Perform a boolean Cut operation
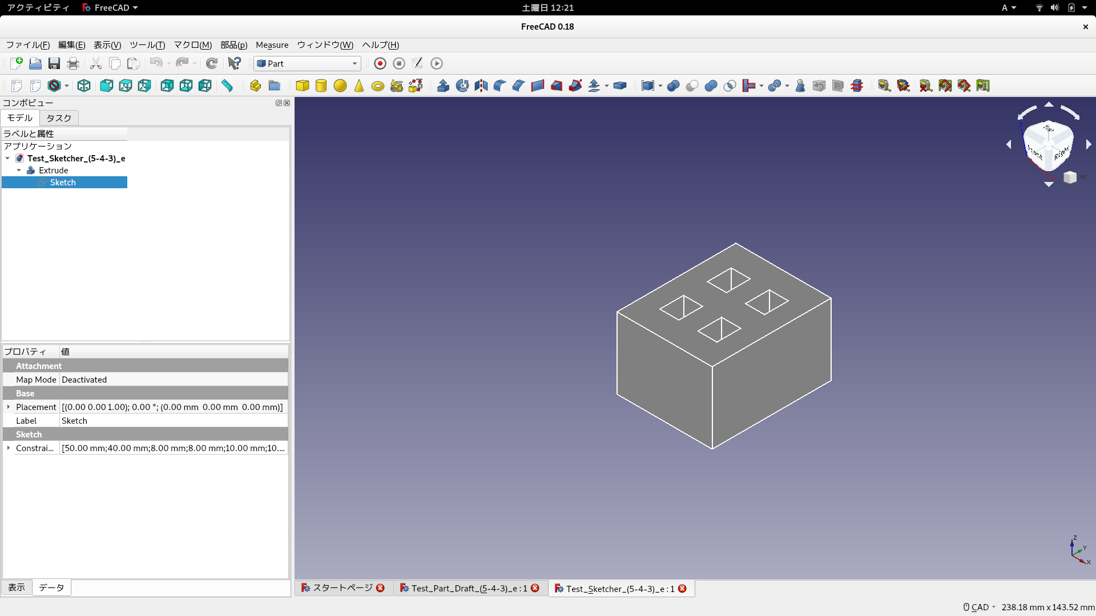This screenshot has height=616, width=1096. pyautogui.click(x=692, y=86)
